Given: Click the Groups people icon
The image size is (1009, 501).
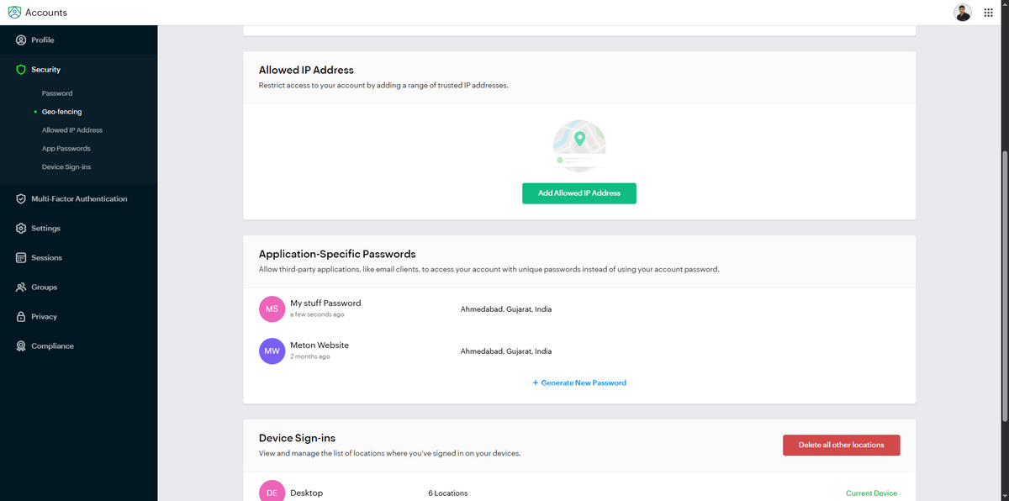Looking at the screenshot, I should [21, 287].
